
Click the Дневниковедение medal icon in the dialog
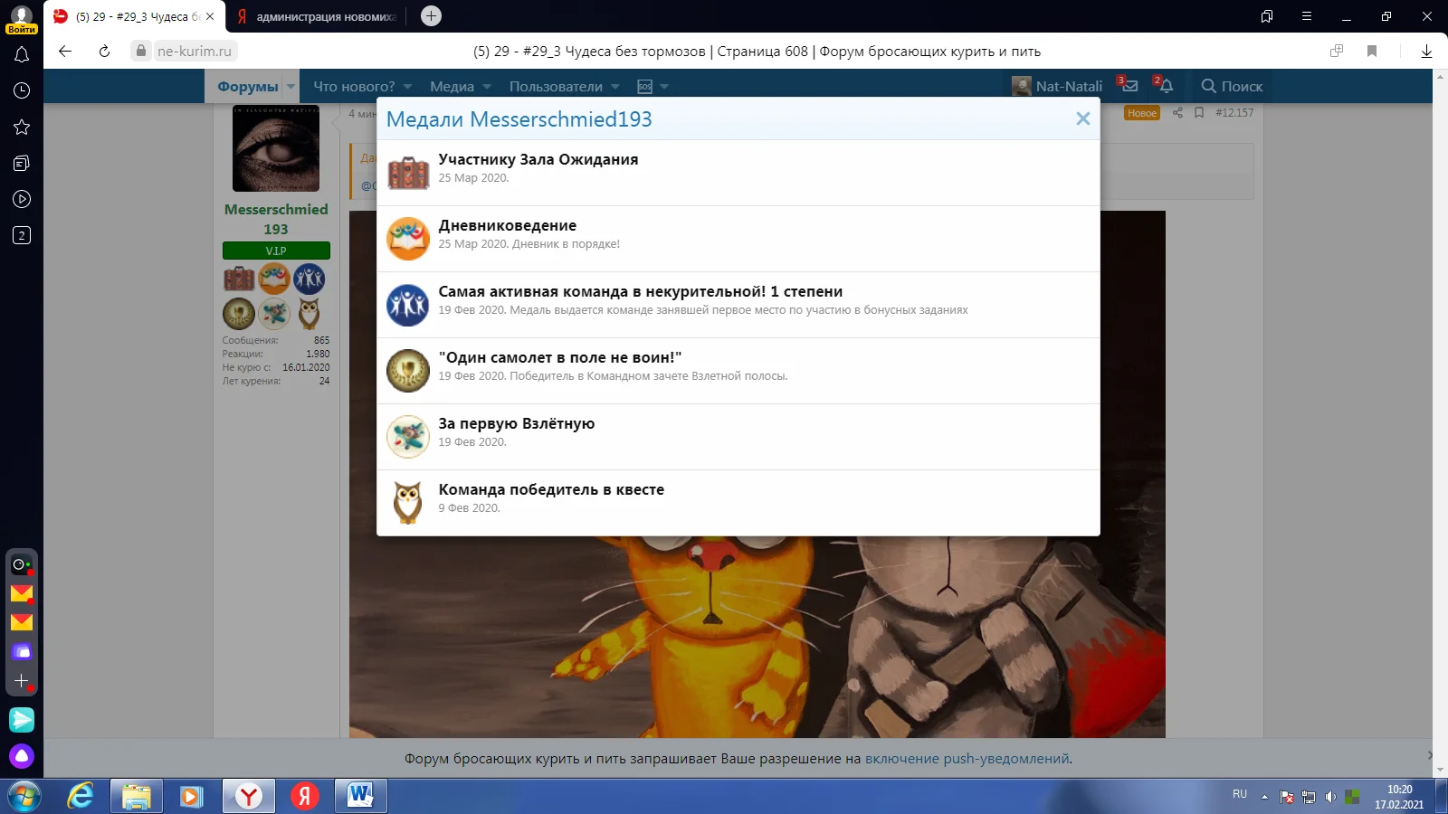[x=408, y=239]
